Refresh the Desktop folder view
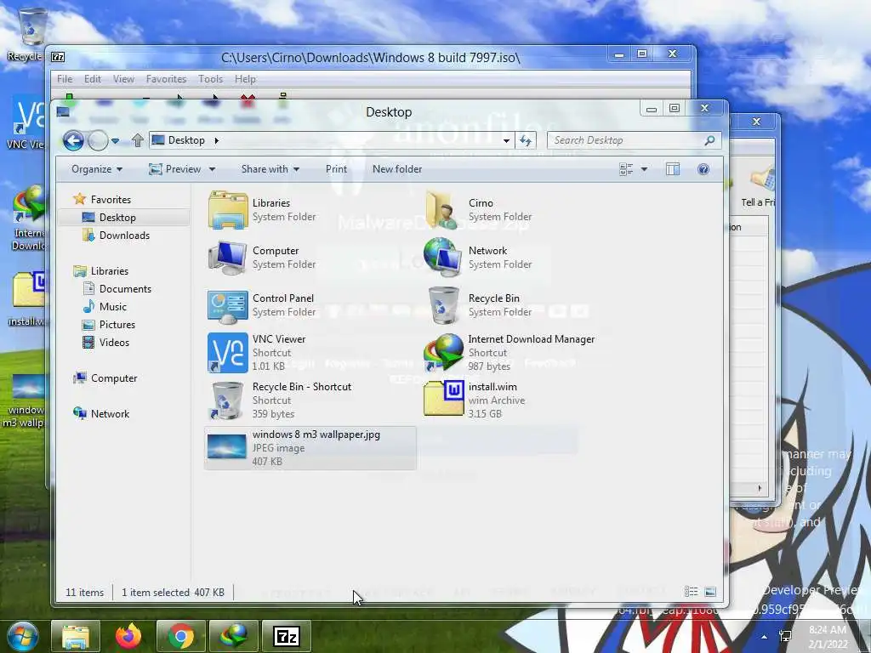 (x=526, y=140)
